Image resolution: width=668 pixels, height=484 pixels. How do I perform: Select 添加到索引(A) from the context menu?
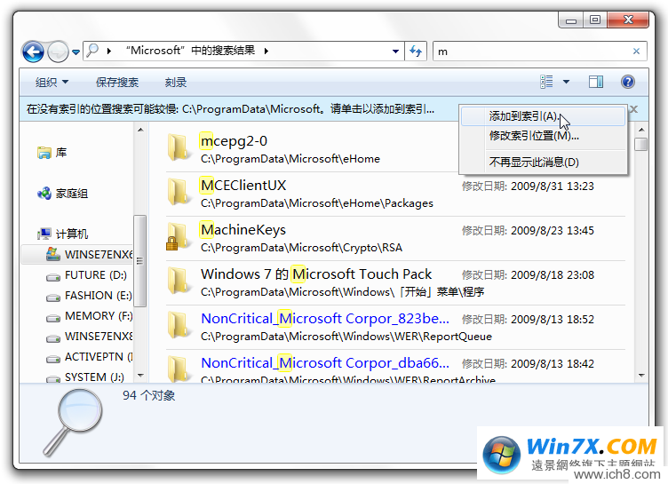(x=543, y=116)
